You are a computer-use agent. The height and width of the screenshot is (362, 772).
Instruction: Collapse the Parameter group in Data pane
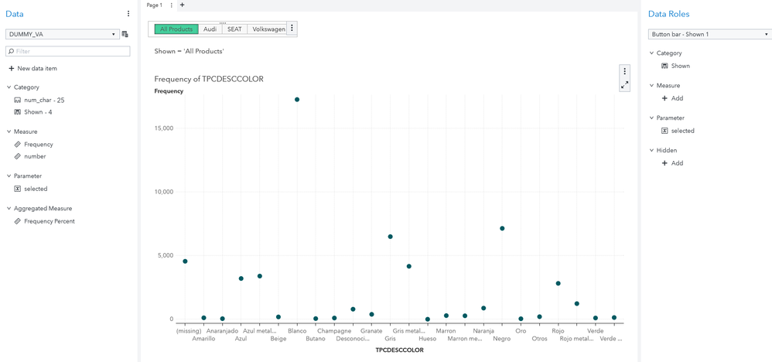click(9, 176)
